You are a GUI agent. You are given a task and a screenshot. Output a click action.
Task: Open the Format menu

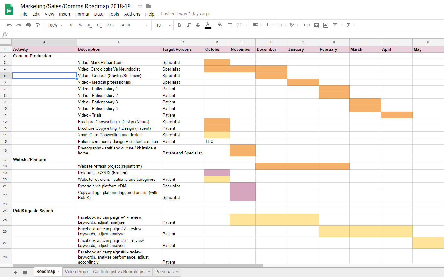[82, 14]
